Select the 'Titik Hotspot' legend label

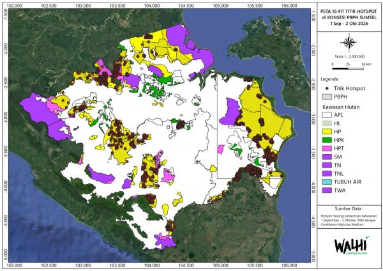coord(350,88)
